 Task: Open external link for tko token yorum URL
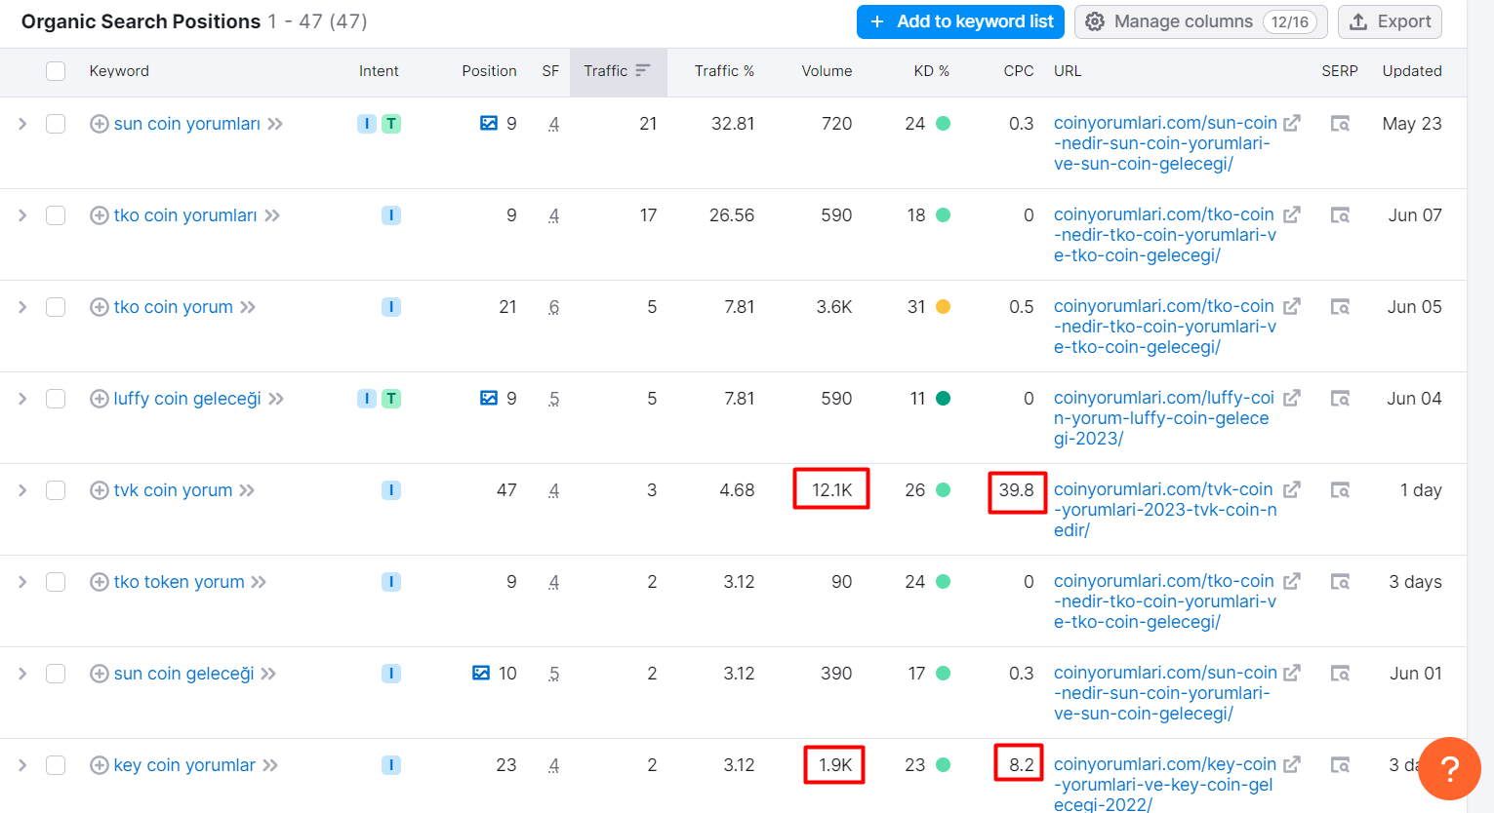(x=1292, y=581)
